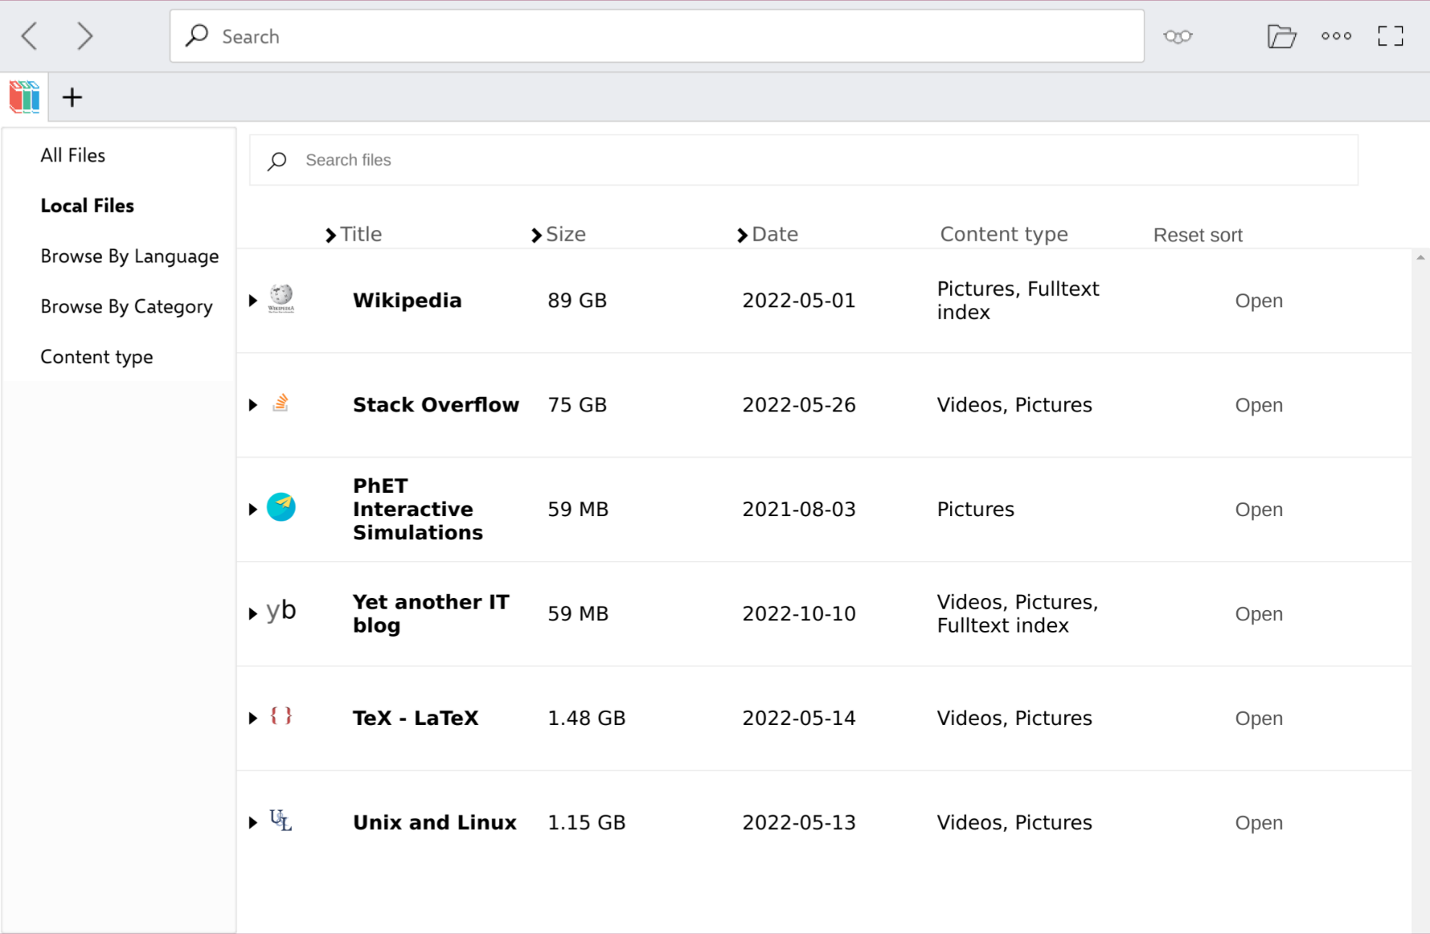Expand the Stack Overflow entry

pos(252,405)
